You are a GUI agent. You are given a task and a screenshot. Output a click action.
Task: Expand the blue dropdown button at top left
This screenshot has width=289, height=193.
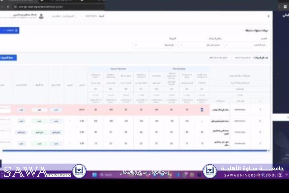(9, 30)
